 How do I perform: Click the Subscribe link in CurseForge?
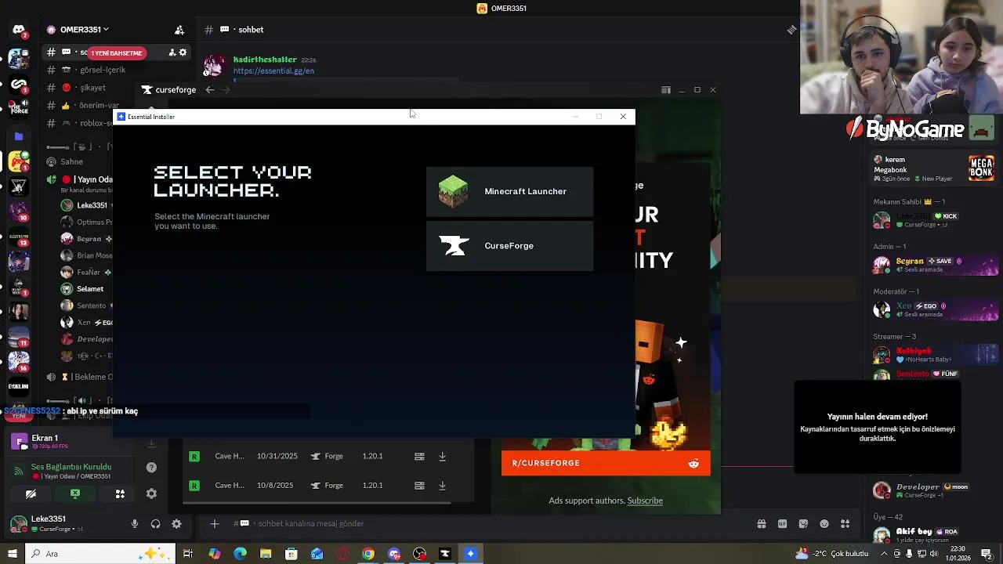pos(645,501)
